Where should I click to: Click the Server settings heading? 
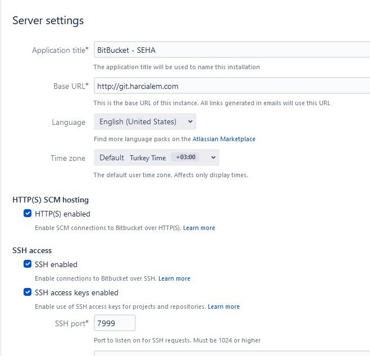[48, 21]
